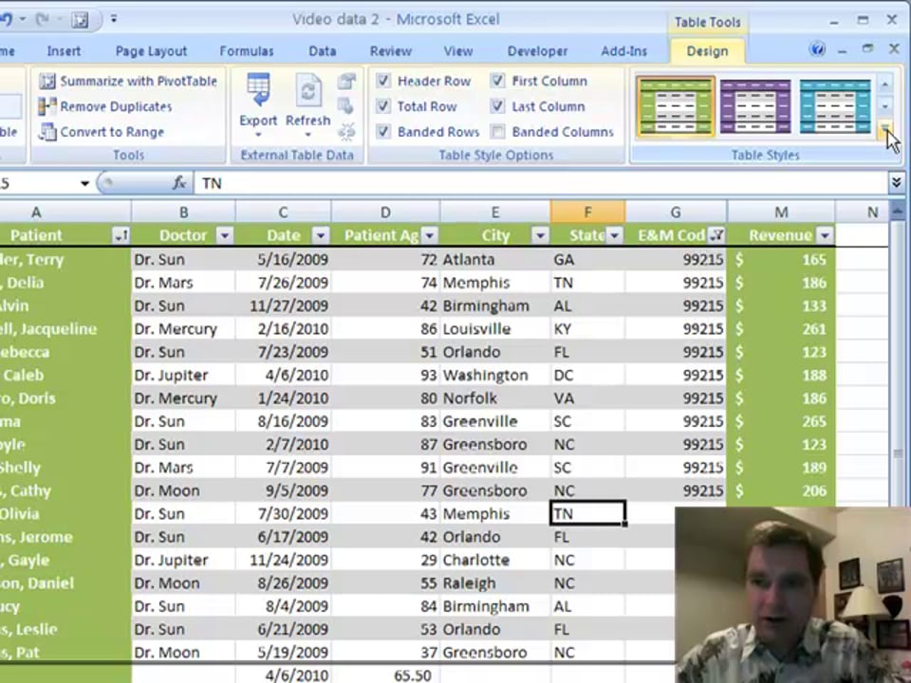The image size is (911, 683).
Task: Click the Export table icon
Action: 258,90
